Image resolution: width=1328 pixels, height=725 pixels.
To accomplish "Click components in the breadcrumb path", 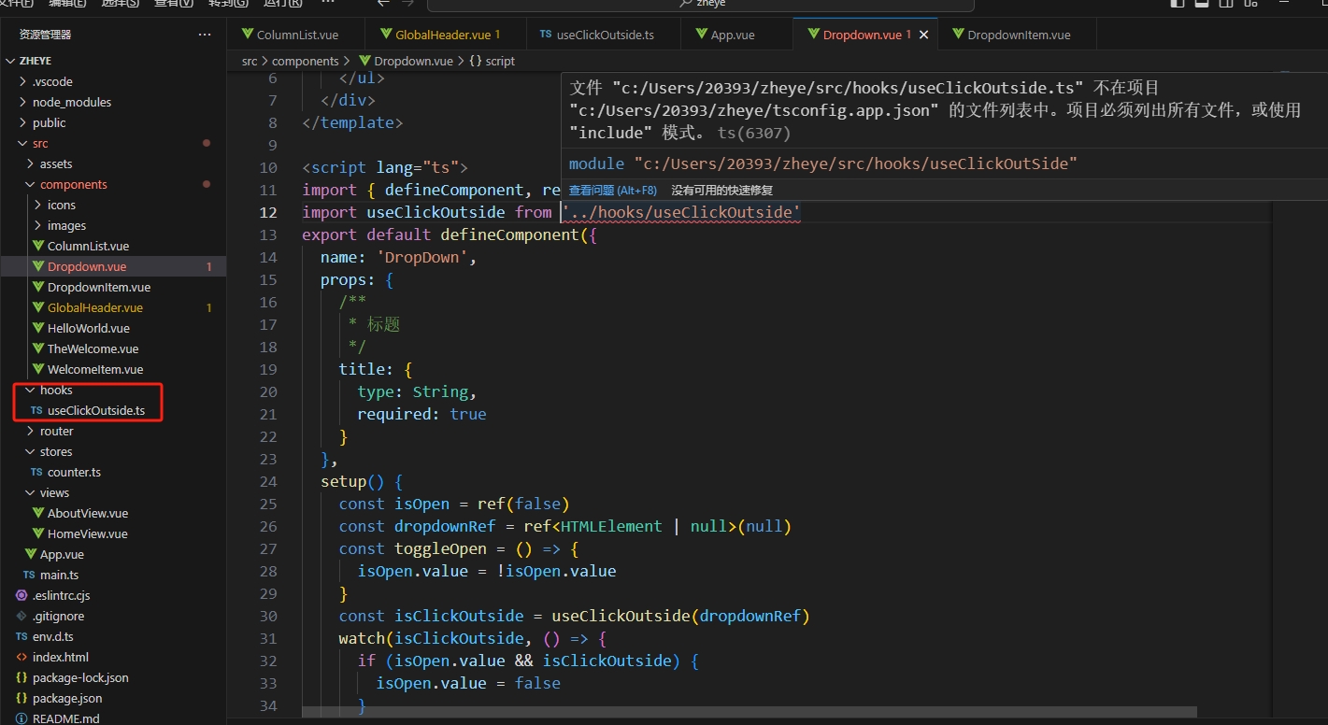I will point(305,61).
